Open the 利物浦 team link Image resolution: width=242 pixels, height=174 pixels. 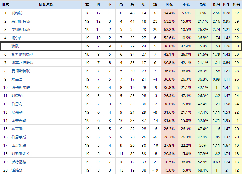[17, 13]
